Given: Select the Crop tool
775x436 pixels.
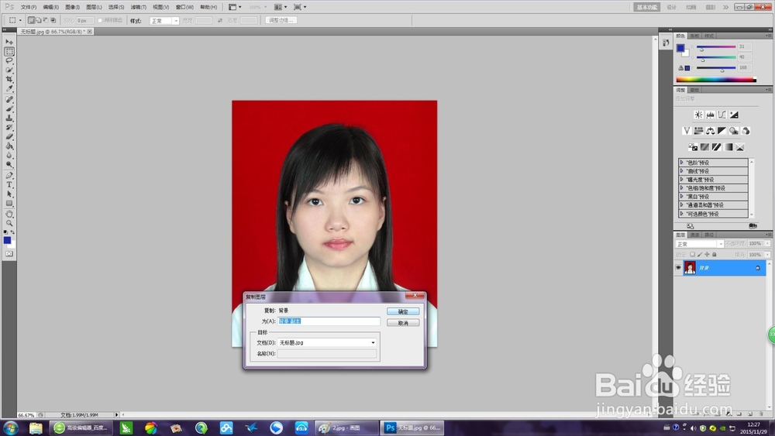Looking at the screenshot, I should [x=9, y=80].
